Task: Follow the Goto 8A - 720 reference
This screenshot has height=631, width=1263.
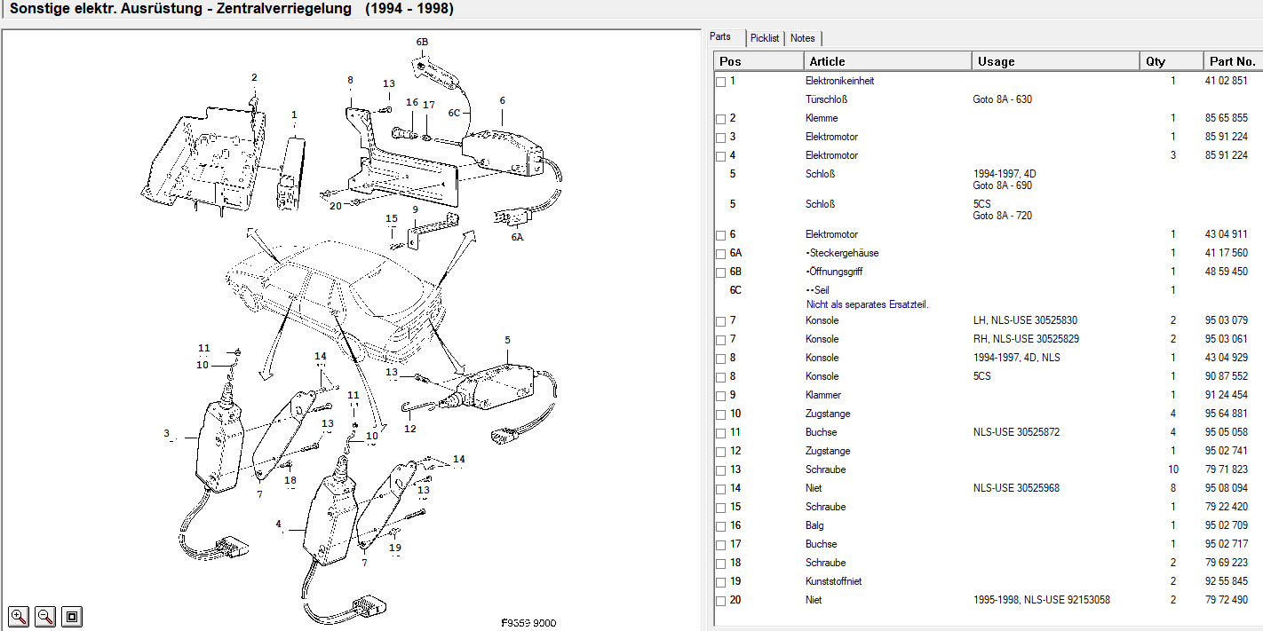Action: pos(1003,216)
